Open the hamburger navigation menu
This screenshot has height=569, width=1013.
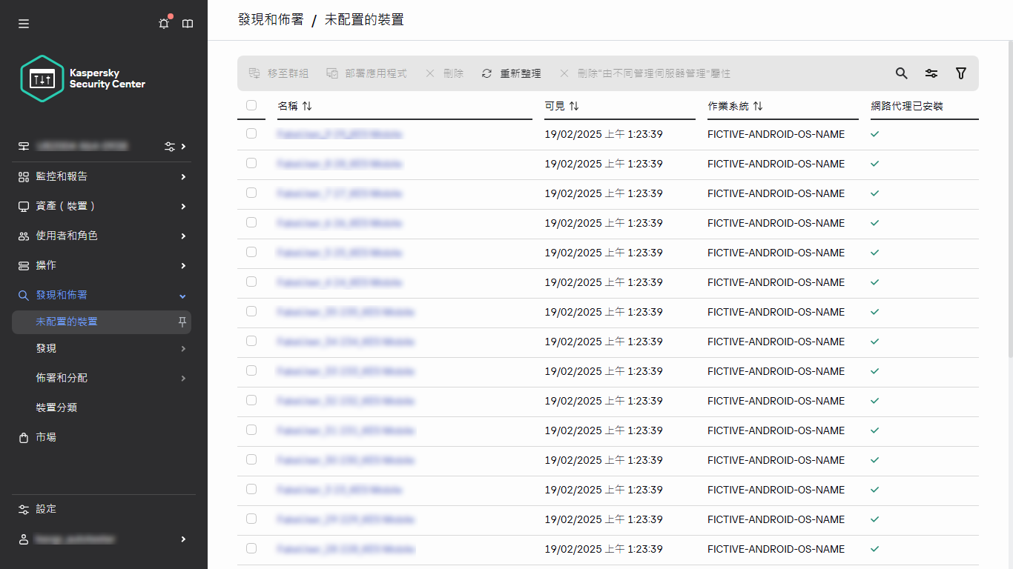tap(23, 23)
